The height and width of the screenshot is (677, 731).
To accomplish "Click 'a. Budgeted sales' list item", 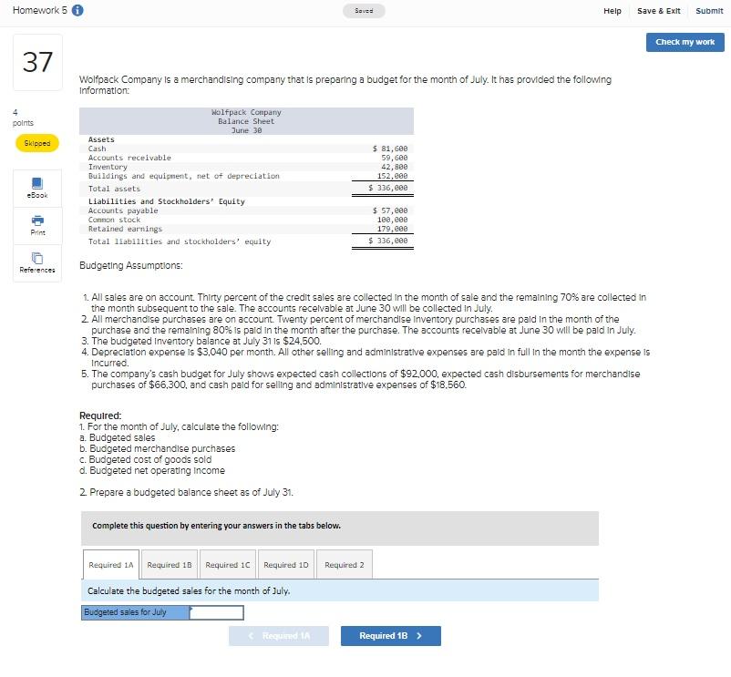I will (117, 437).
